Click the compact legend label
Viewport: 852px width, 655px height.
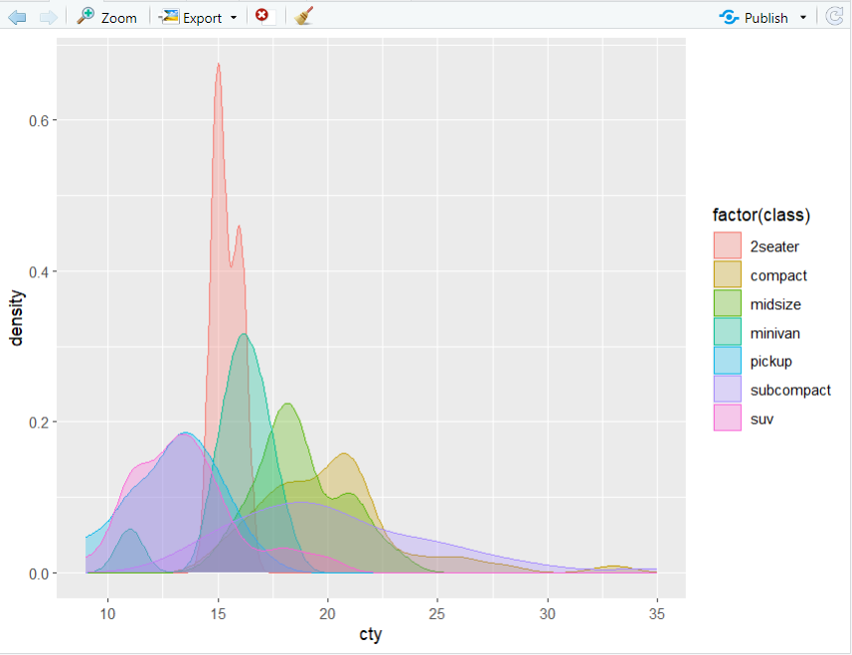click(x=778, y=276)
